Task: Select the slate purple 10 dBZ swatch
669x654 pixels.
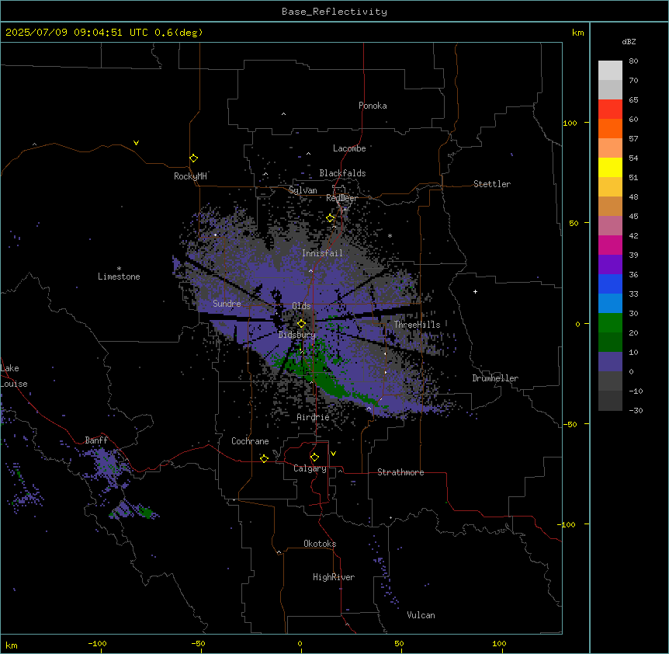Action: coord(610,362)
